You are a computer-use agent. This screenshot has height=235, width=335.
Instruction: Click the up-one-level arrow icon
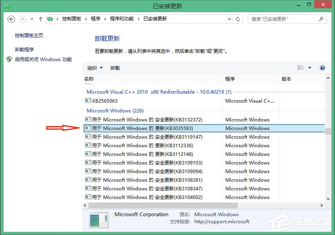click(41, 19)
